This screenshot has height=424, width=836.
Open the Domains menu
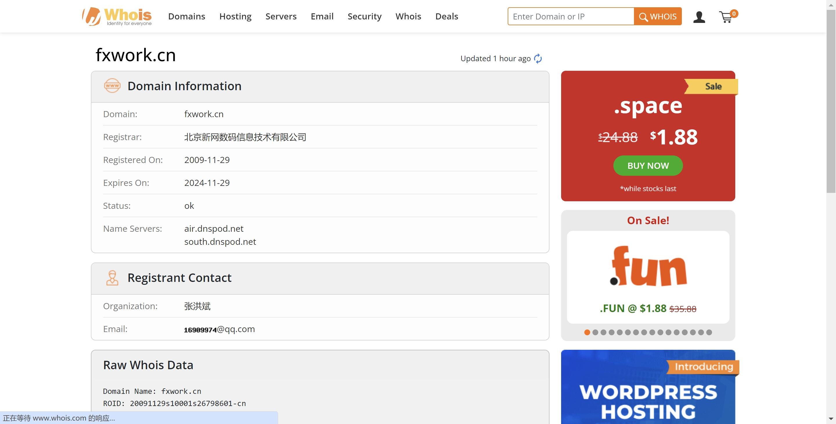click(x=187, y=16)
